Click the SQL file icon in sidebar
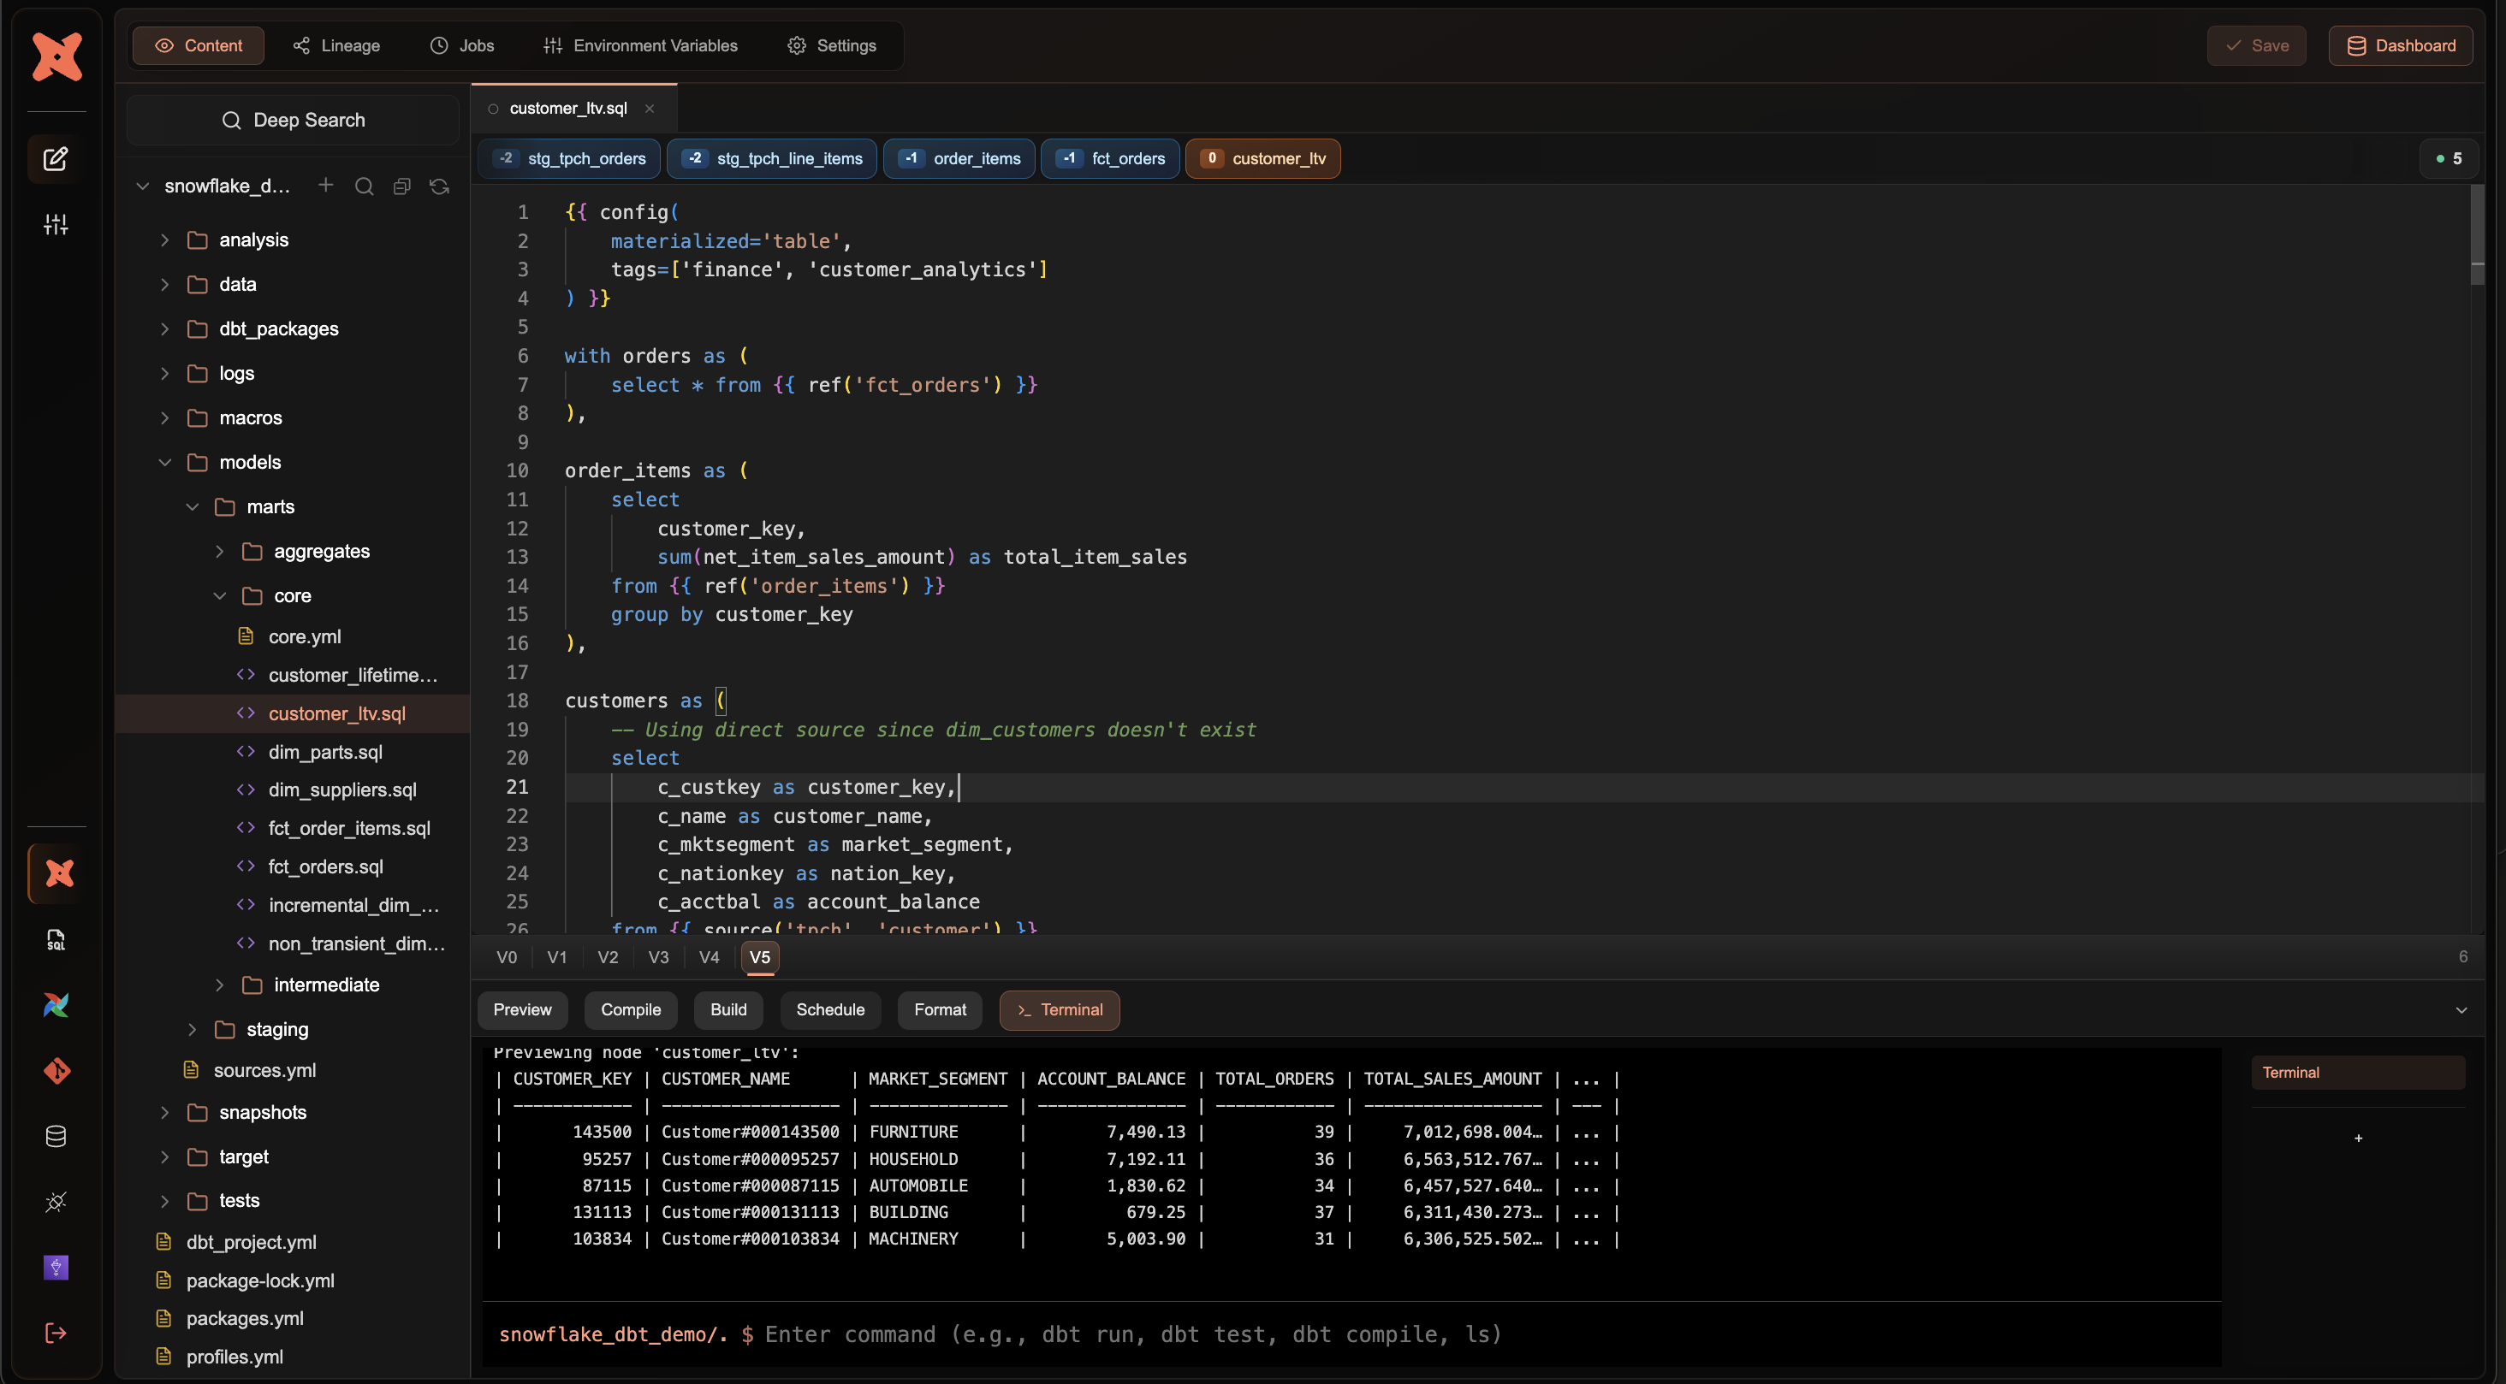The image size is (2506, 1384). pos(56,939)
